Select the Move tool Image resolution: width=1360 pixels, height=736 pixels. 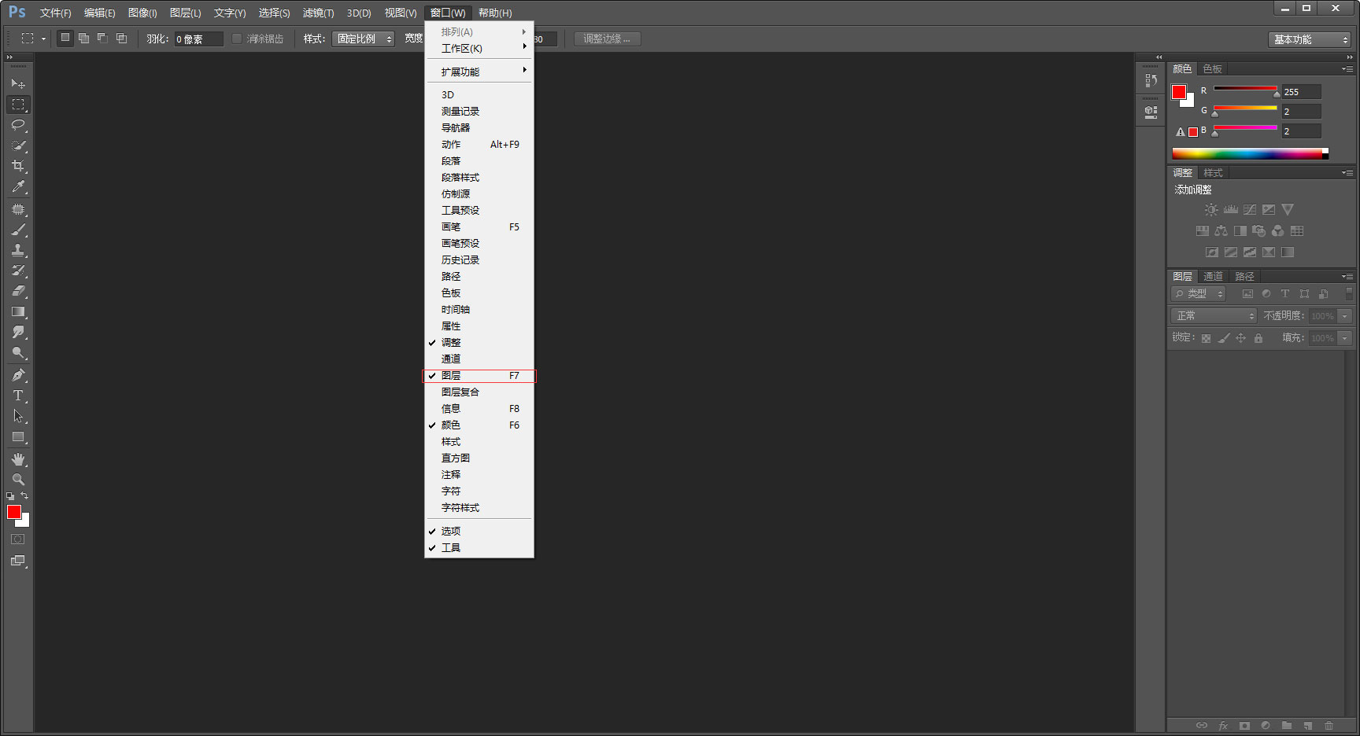(18, 83)
